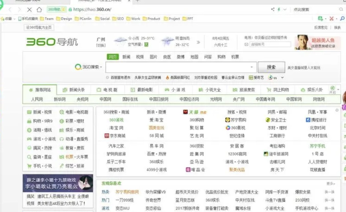This screenshot has width=346, height=212.
Task: Open 360安全卫士 via its shield icon
Action: point(268,120)
